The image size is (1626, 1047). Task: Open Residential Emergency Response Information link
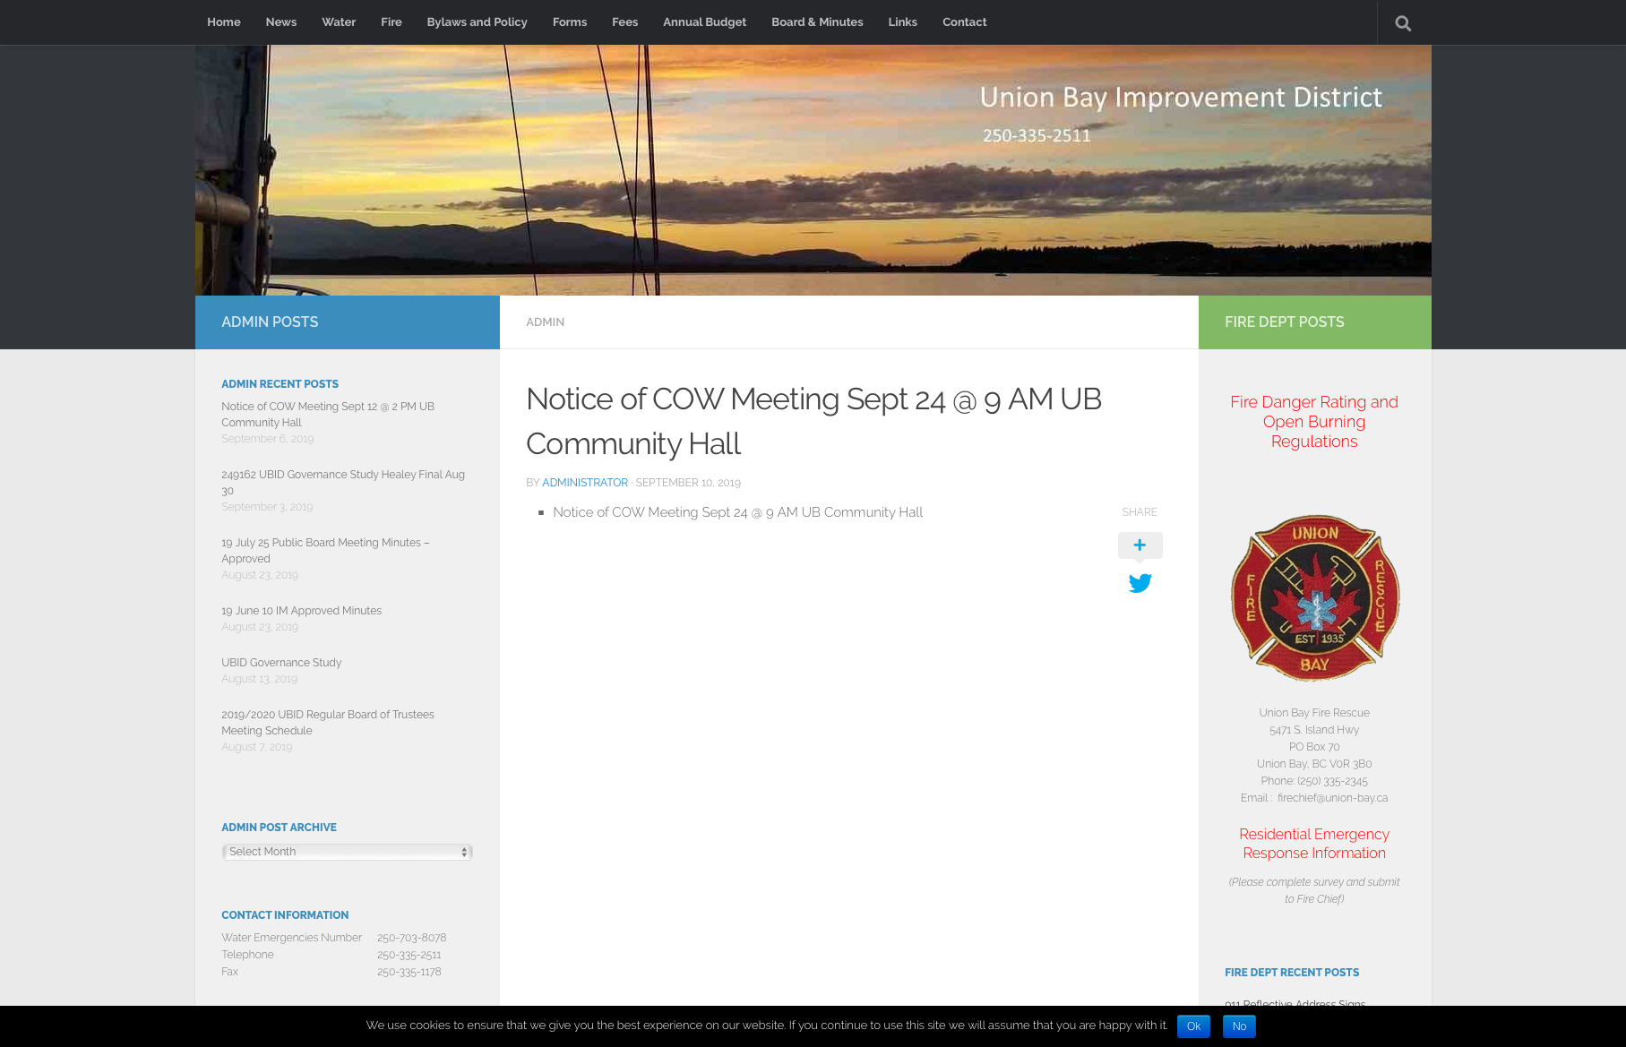(x=1314, y=844)
